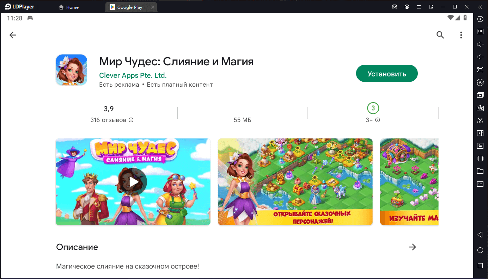Image resolution: width=488 pixels, height=279 pixels.
Task: Increase volume from the sidebar
Action: [480, 44]
